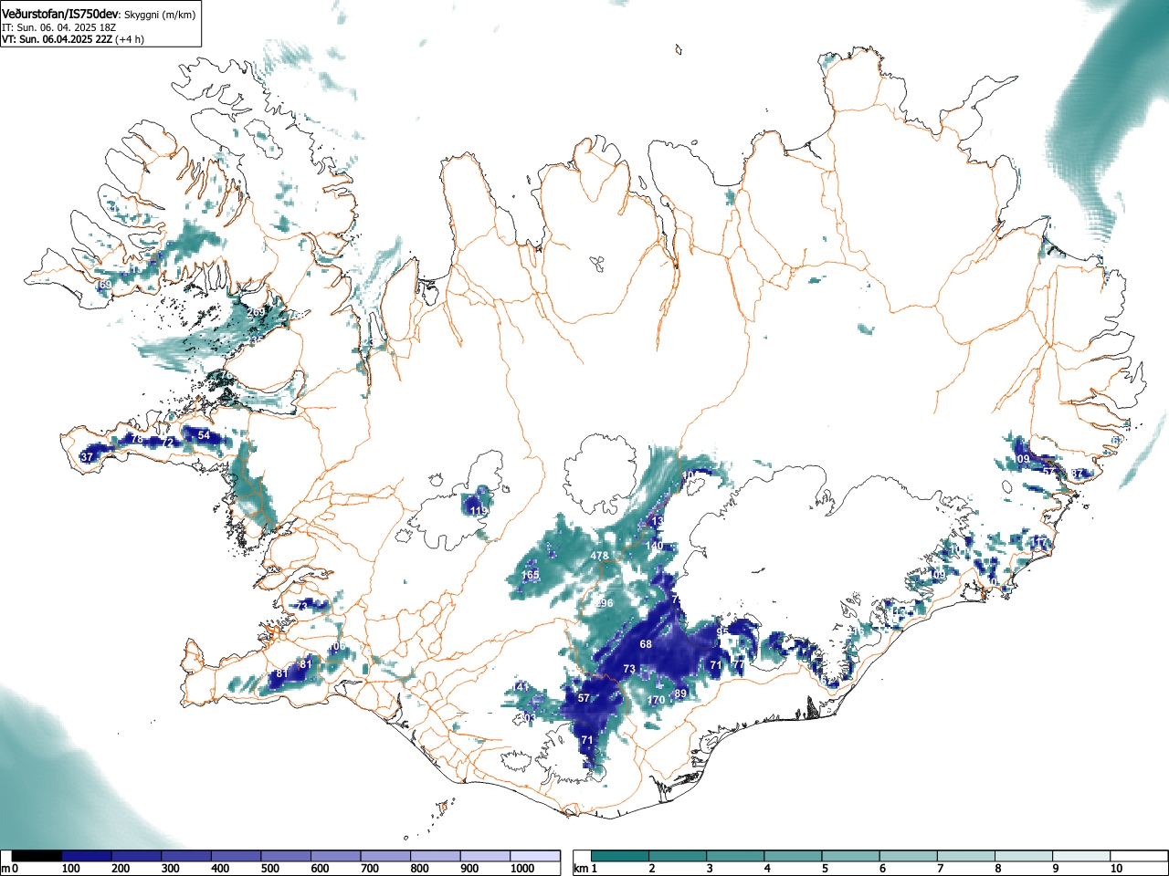Screen dimensions: 1169x876
Task: Click the '106' value in southwest
Action: 338,647
